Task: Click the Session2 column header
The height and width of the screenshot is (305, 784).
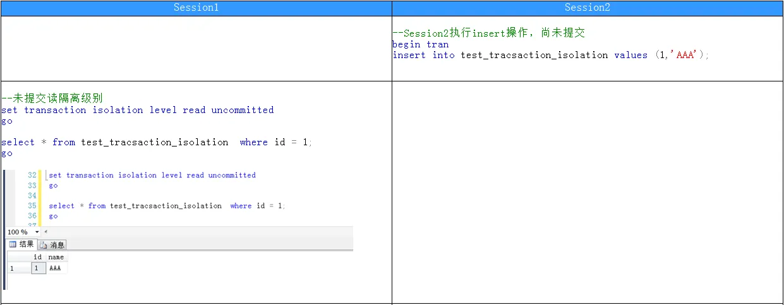Action: [x=588, y=8]
